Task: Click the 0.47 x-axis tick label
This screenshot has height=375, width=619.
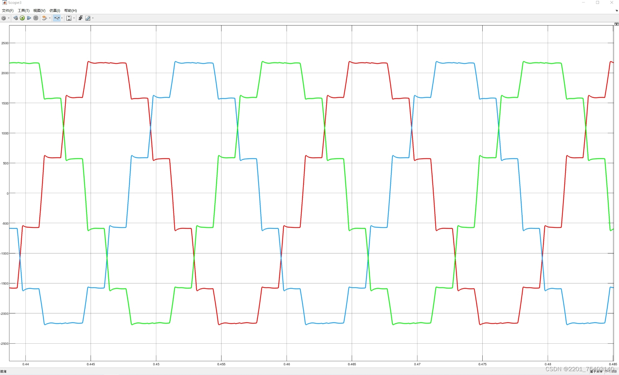Action: coord(417,364)
